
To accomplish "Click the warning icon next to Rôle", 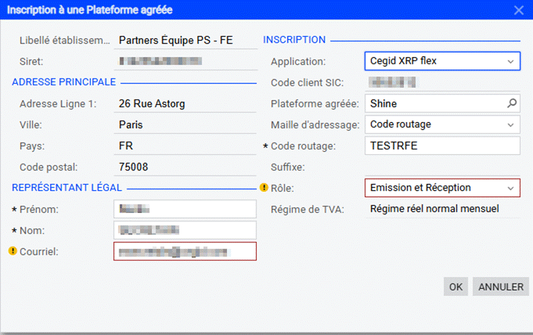I will pos(264,187).
